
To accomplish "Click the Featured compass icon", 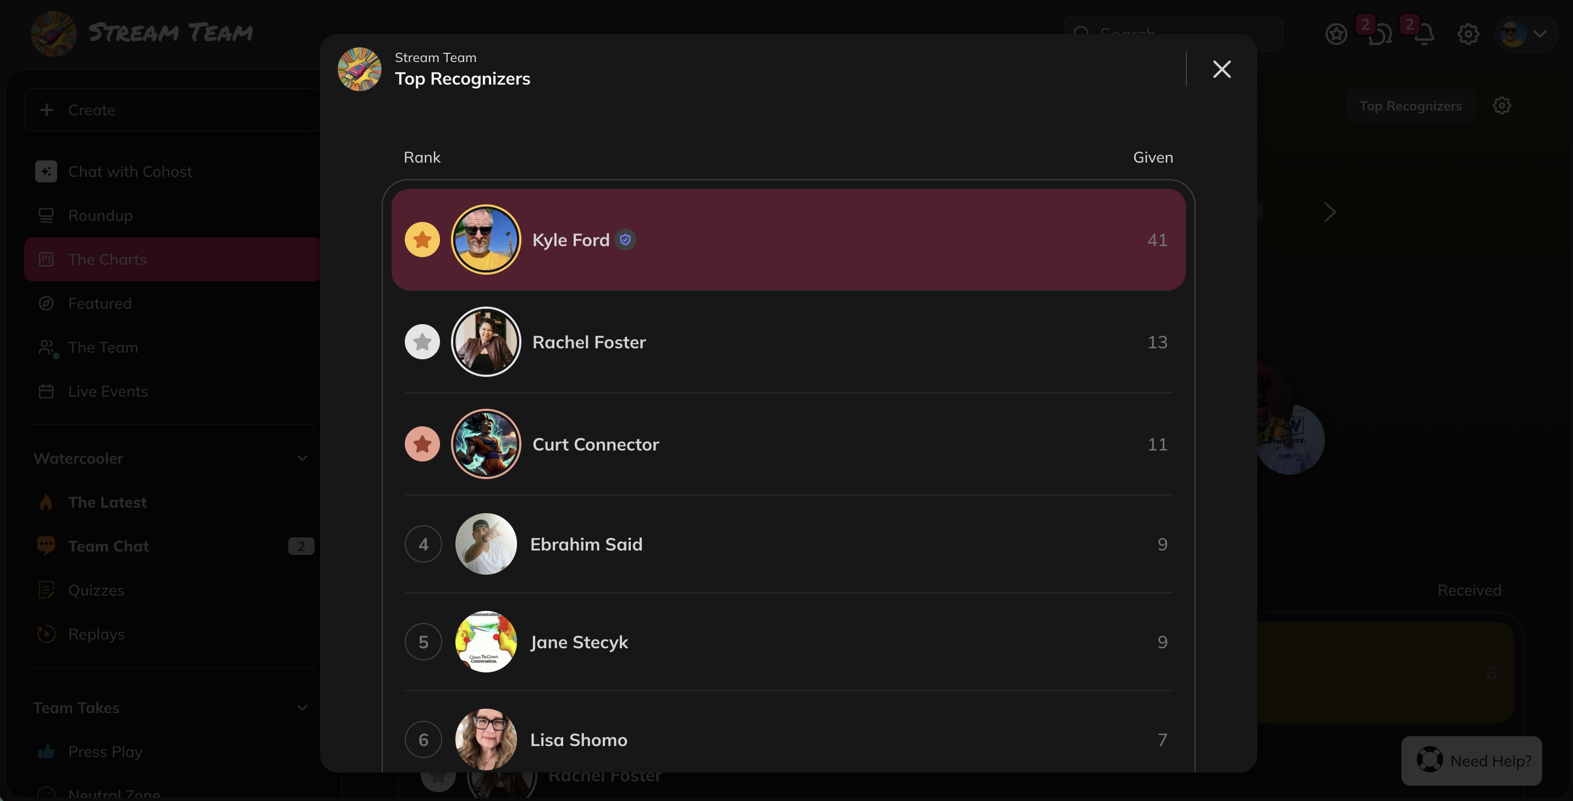I will click(x=46, y=303).
